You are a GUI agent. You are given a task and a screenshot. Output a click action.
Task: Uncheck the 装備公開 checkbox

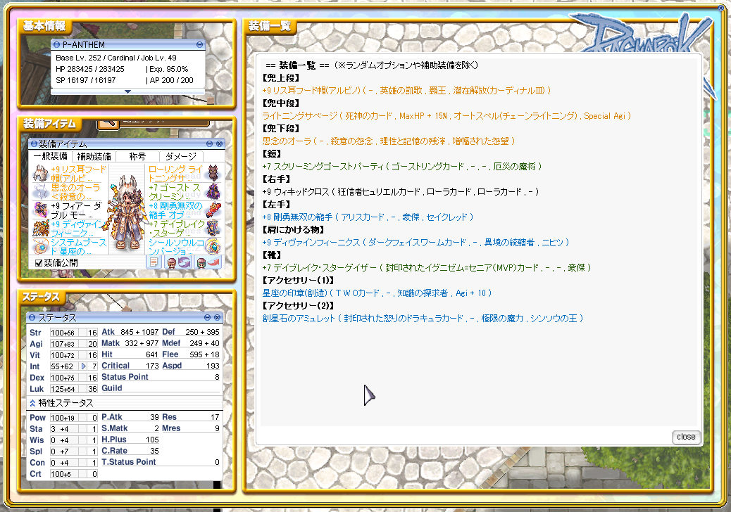(x=39, y=263)
